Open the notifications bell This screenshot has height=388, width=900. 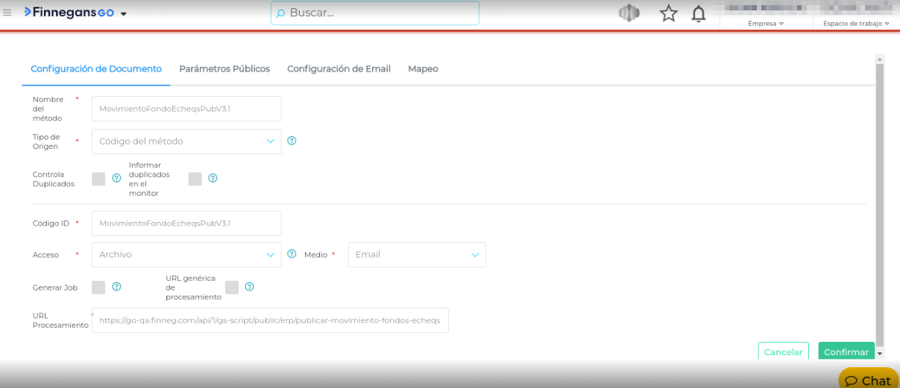[699, 13]
